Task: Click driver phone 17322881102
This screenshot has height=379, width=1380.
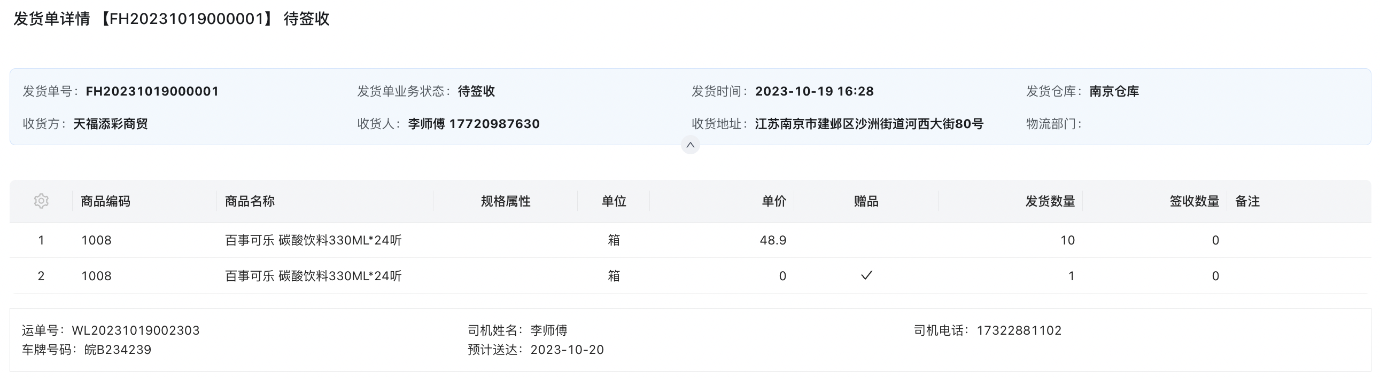Action: point(1019,330)
